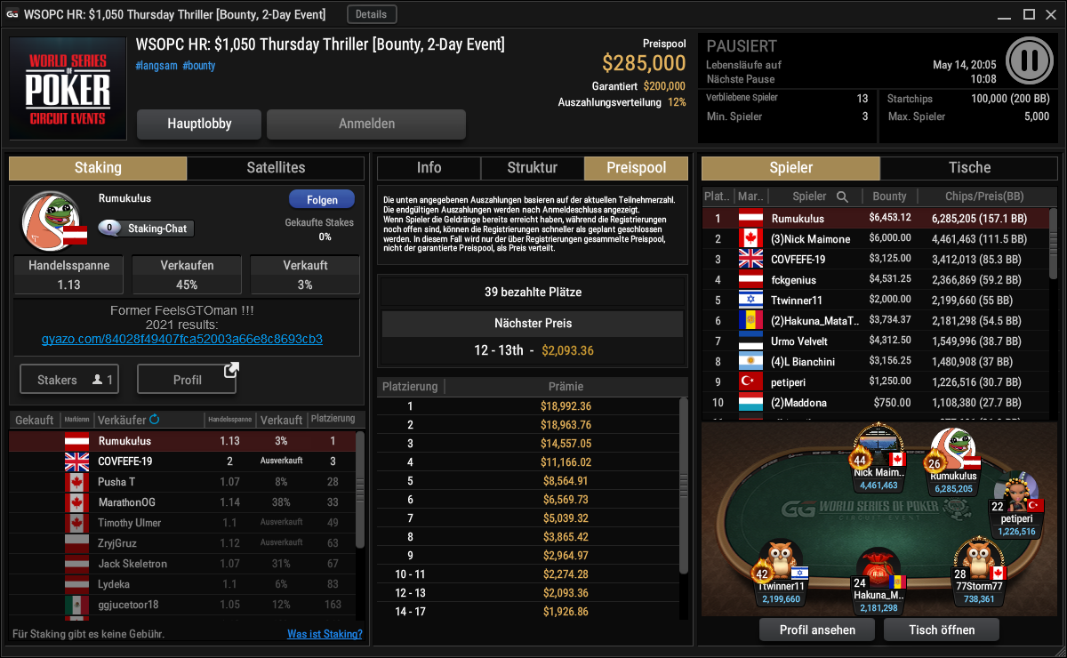Click Rumukulus frog avatar in the staking panel
The width and height of the screenshot is (1067, 658).
point(46,219)
